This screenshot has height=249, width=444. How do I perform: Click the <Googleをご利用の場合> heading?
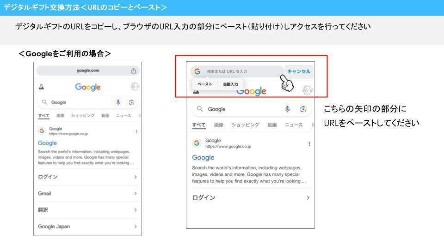click(x=65, y=53)
